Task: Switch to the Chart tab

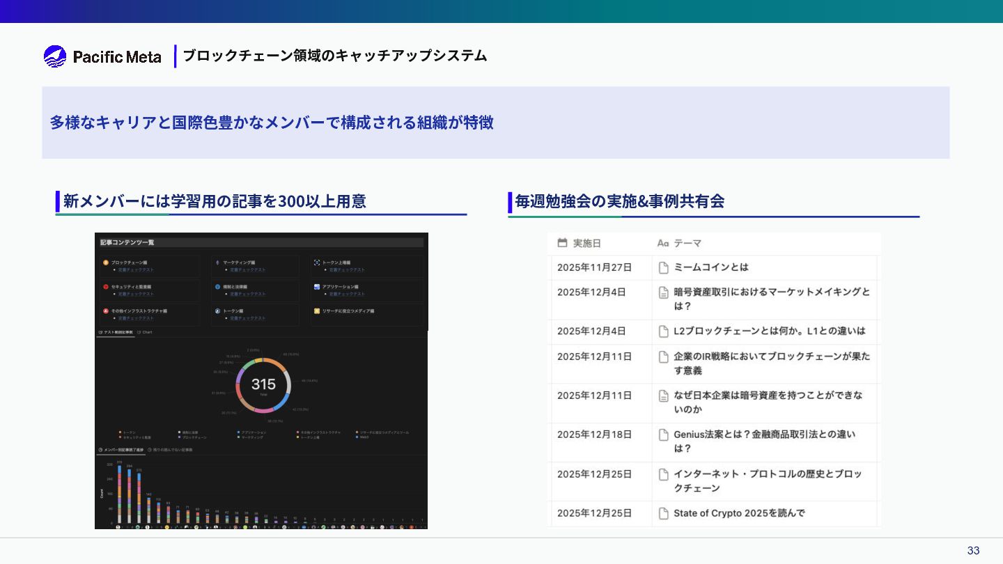Action: point(145,332)
